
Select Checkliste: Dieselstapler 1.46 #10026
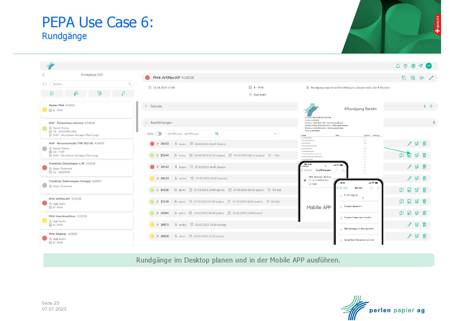tap(87, 168)
